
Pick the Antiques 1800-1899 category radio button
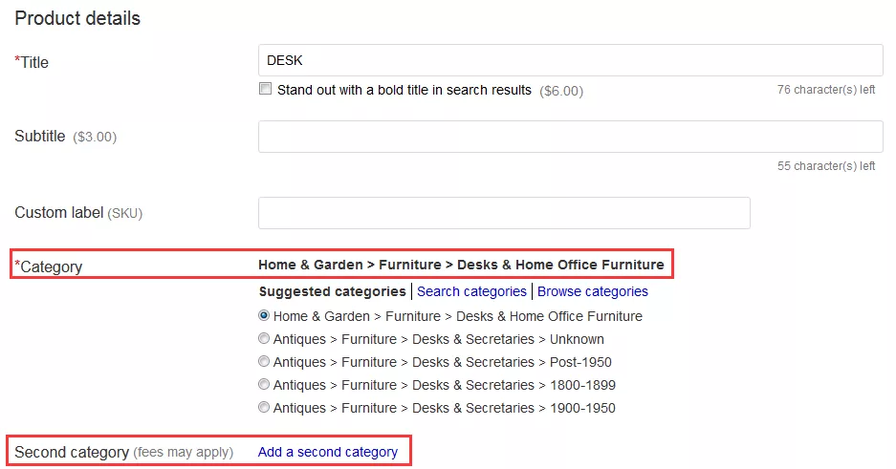pos(264,385)
